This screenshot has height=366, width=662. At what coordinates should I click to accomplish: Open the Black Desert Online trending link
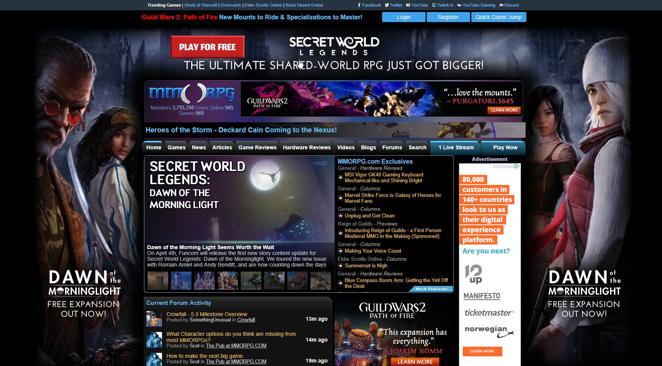304,5
